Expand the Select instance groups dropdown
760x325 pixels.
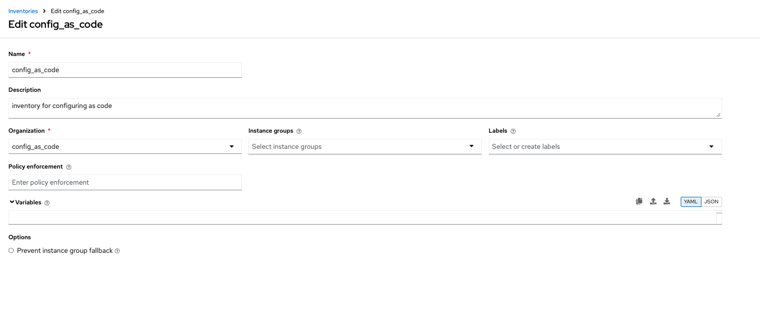[x=365, y=146]
